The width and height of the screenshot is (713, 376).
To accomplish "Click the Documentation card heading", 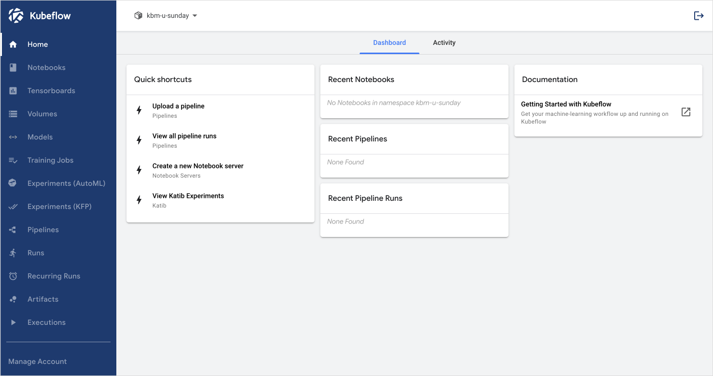I will tap(550, 79).
